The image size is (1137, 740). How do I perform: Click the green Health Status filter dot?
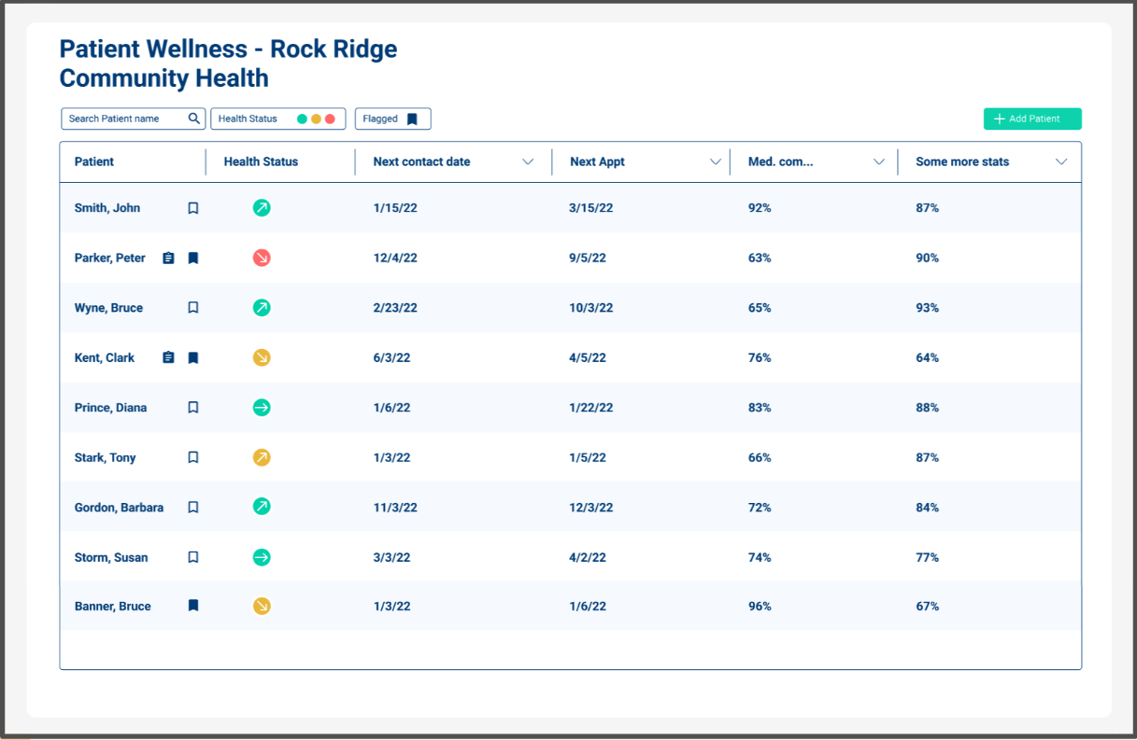[x=302, y=119]
